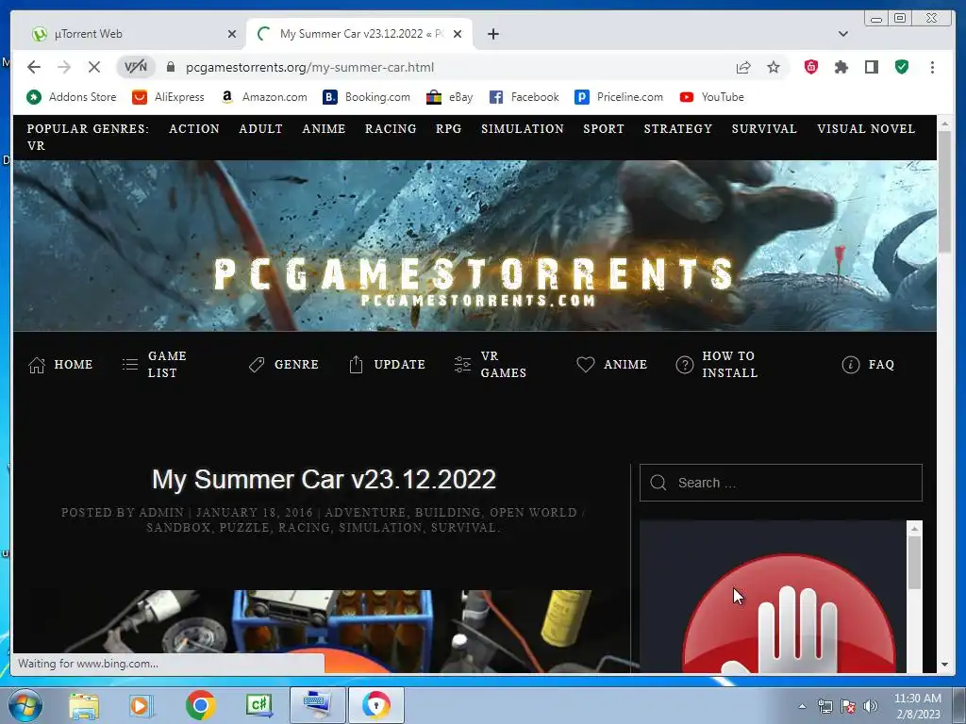Open the ANIME heart menu item
The width and height of the screenshot is (966, 724).
point(611,365)
